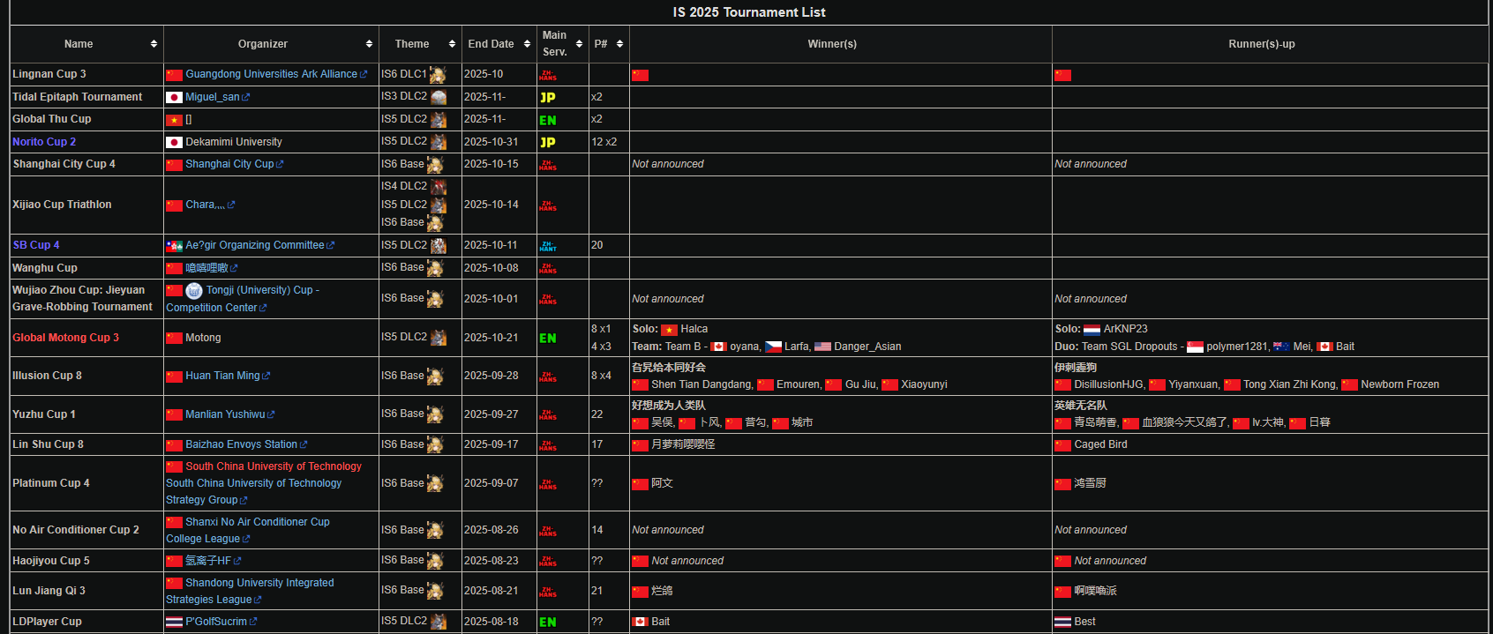Click IS6 Base theme icon in Shanghai City Cup row
This screenshot has height=634, width=1493.
[435, 165]
